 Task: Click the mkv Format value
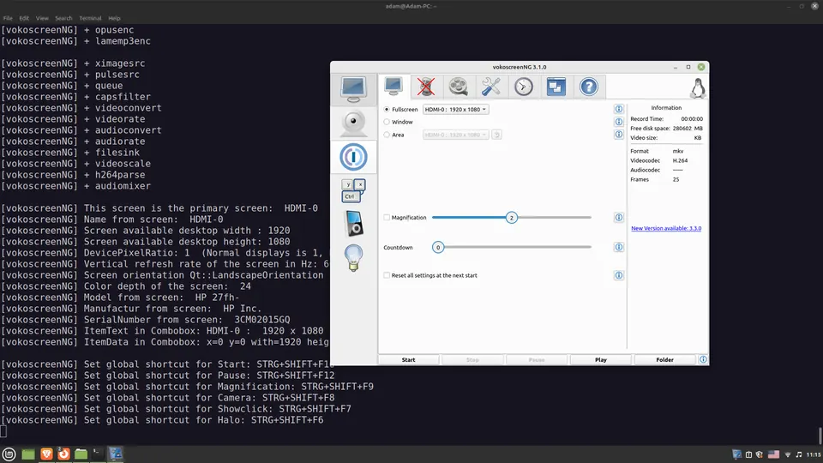(x=677, y=151)
